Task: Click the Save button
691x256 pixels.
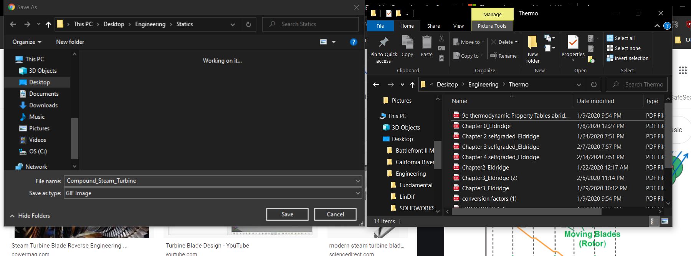Action: [287, 214]
